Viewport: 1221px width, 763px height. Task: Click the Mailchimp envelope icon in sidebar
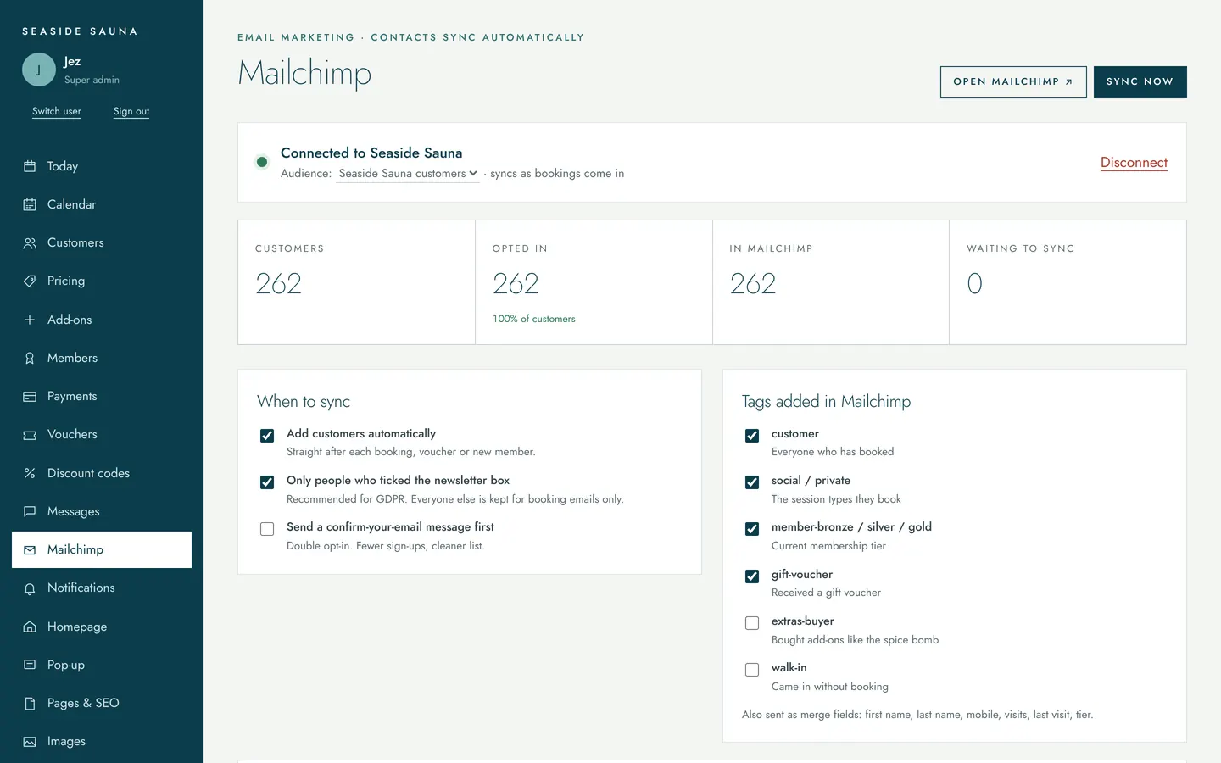pos(30,549)
